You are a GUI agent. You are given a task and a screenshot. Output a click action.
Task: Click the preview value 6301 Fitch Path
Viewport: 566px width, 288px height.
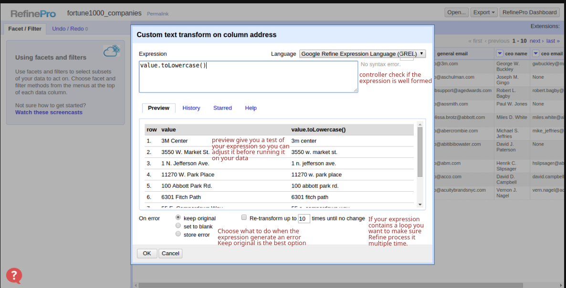181,197
